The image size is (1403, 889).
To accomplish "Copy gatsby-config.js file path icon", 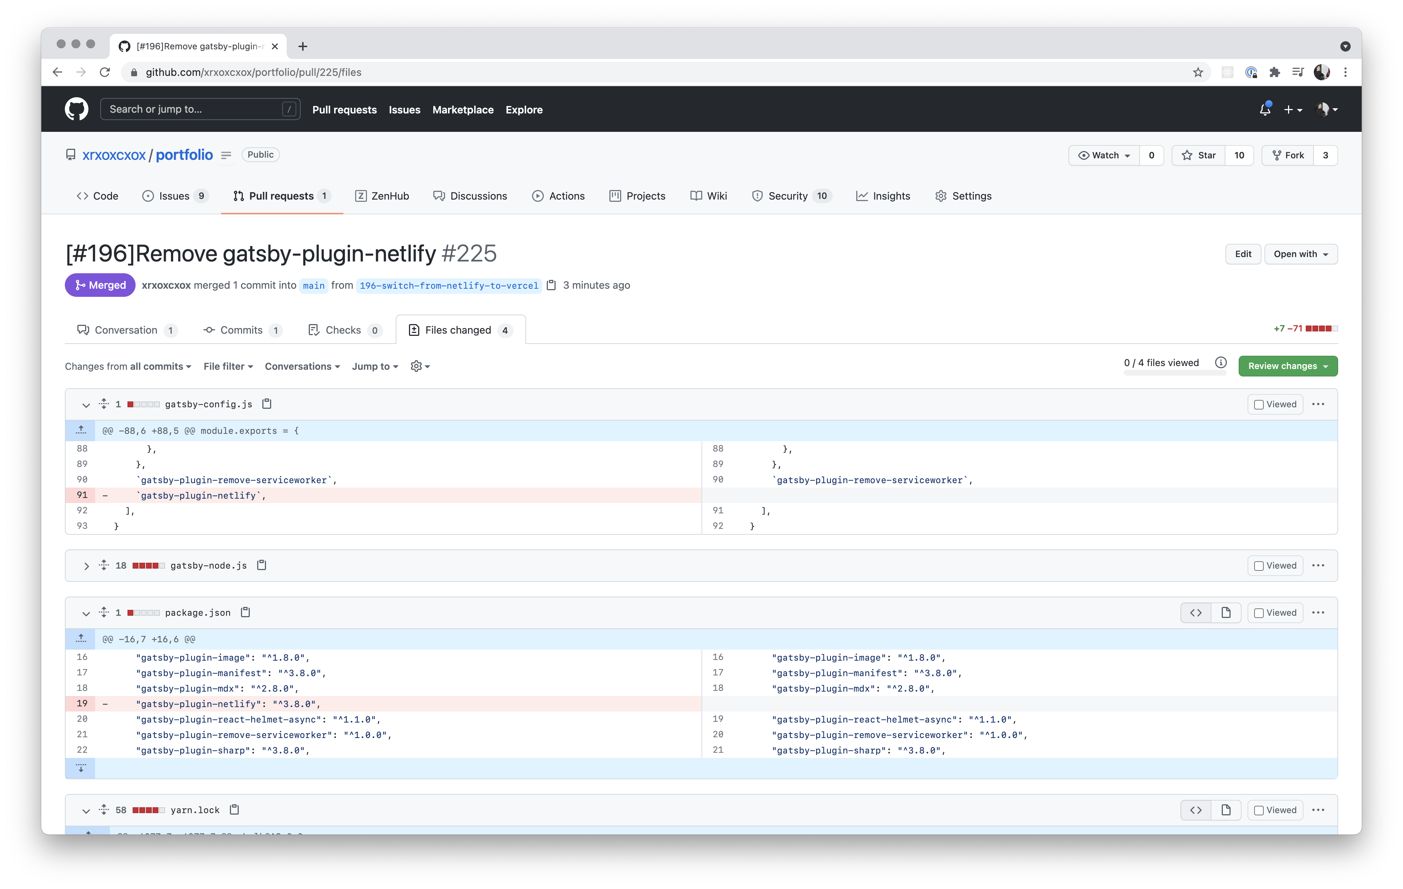I will (267, 404).
